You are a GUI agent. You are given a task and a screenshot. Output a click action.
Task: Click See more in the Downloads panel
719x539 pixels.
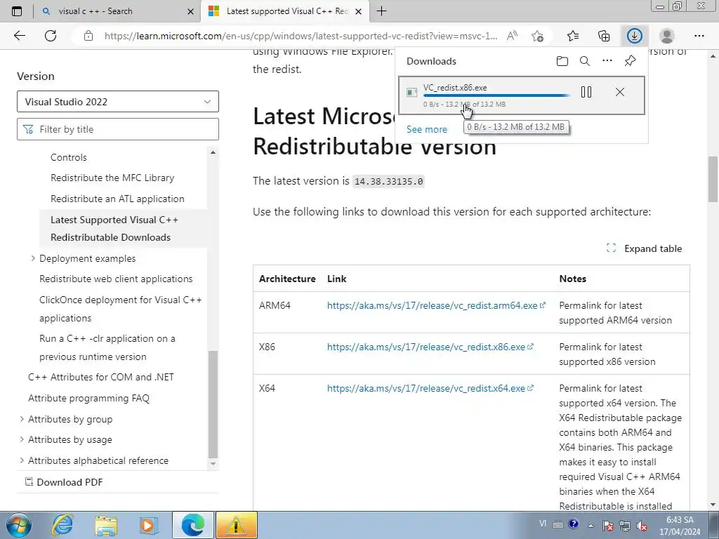click(x=426, y=129)
